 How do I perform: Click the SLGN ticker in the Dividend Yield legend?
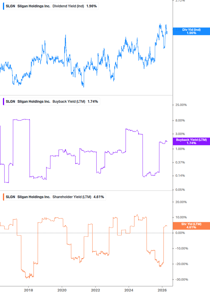pos(10,6)
